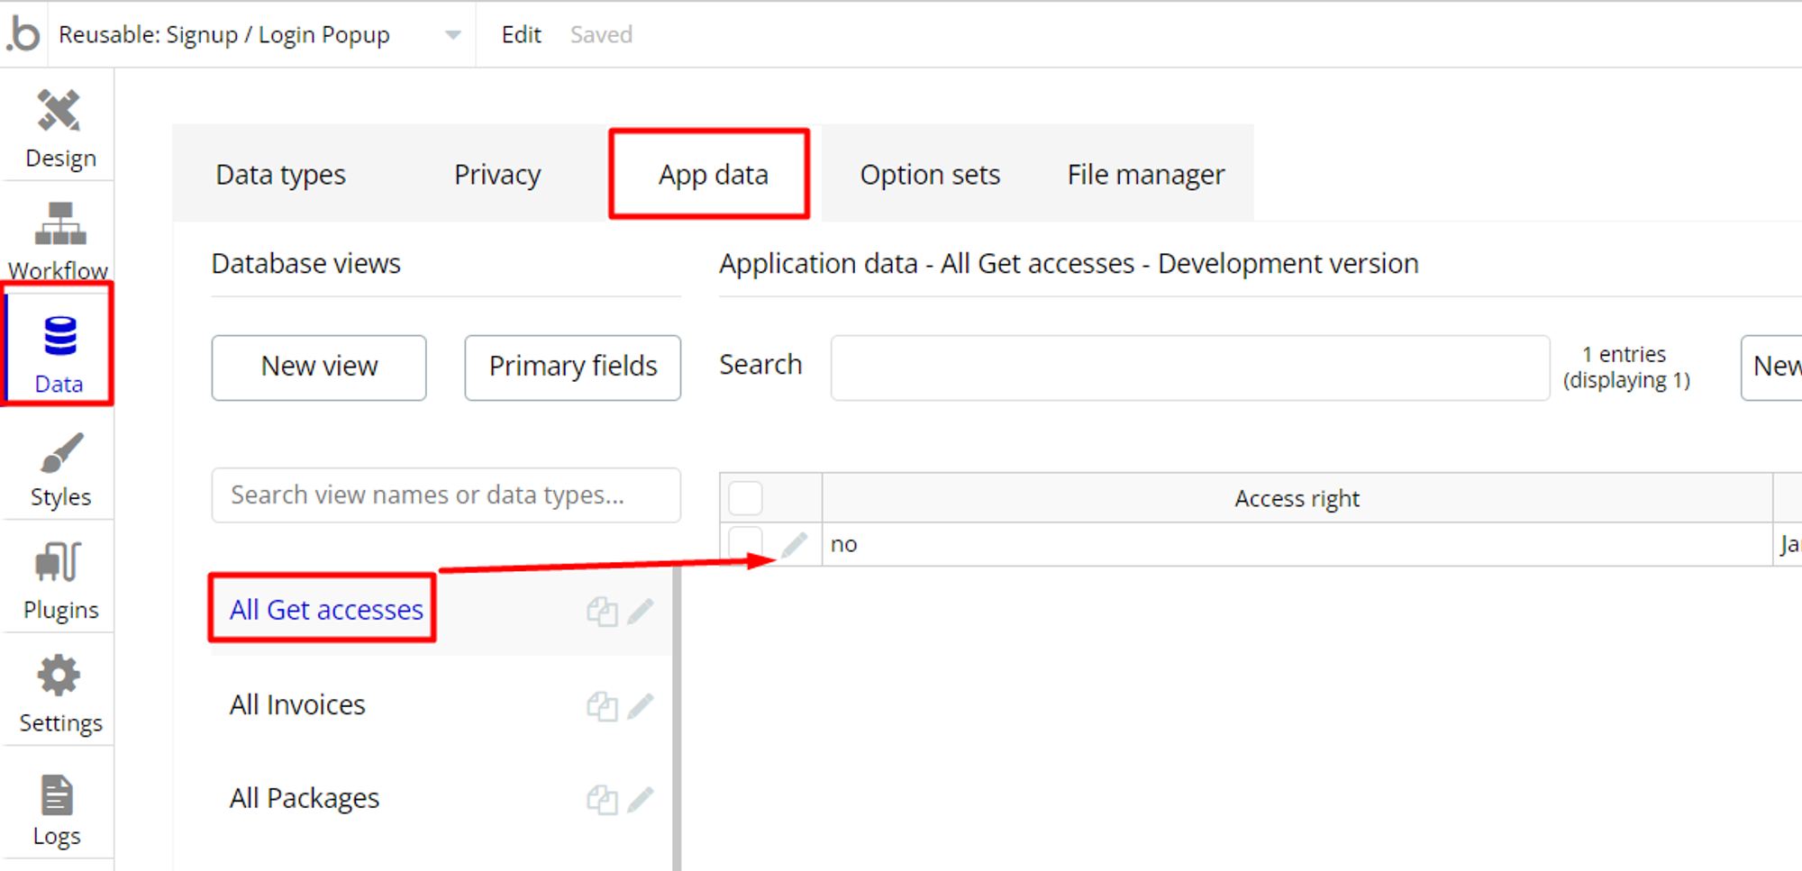Switch to the Privacy tab
Viewport: 1802px width, 871px height.
497,175
